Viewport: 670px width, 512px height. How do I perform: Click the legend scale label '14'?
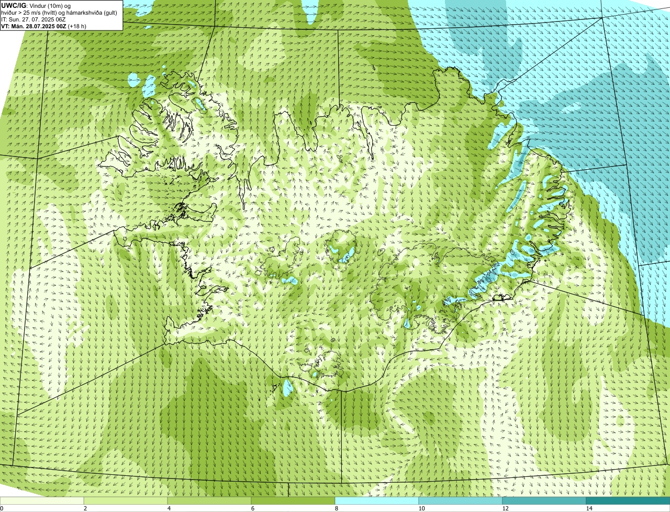coord(589,508)
